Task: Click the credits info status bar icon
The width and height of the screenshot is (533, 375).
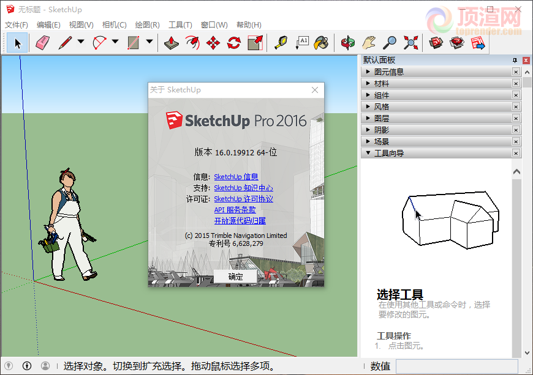Action: 27,365
